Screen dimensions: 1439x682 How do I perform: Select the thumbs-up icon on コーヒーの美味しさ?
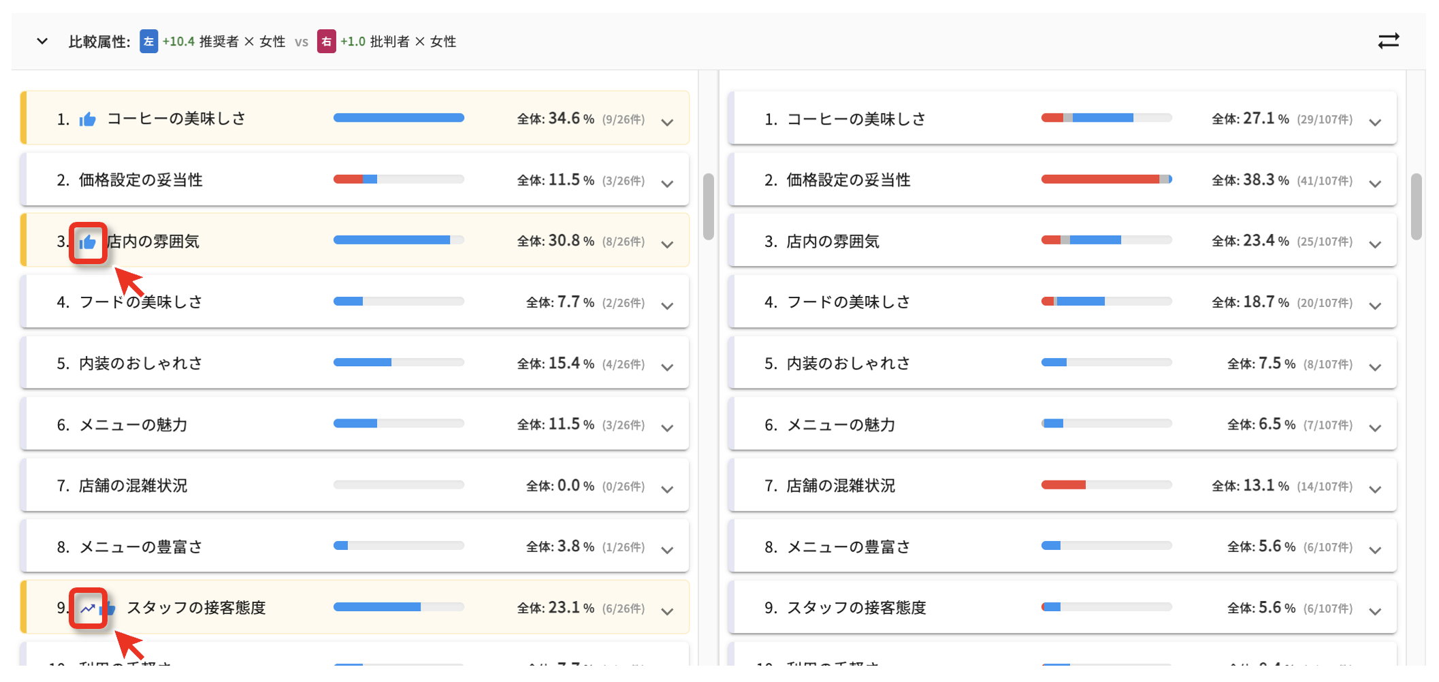tap(89, 118)
